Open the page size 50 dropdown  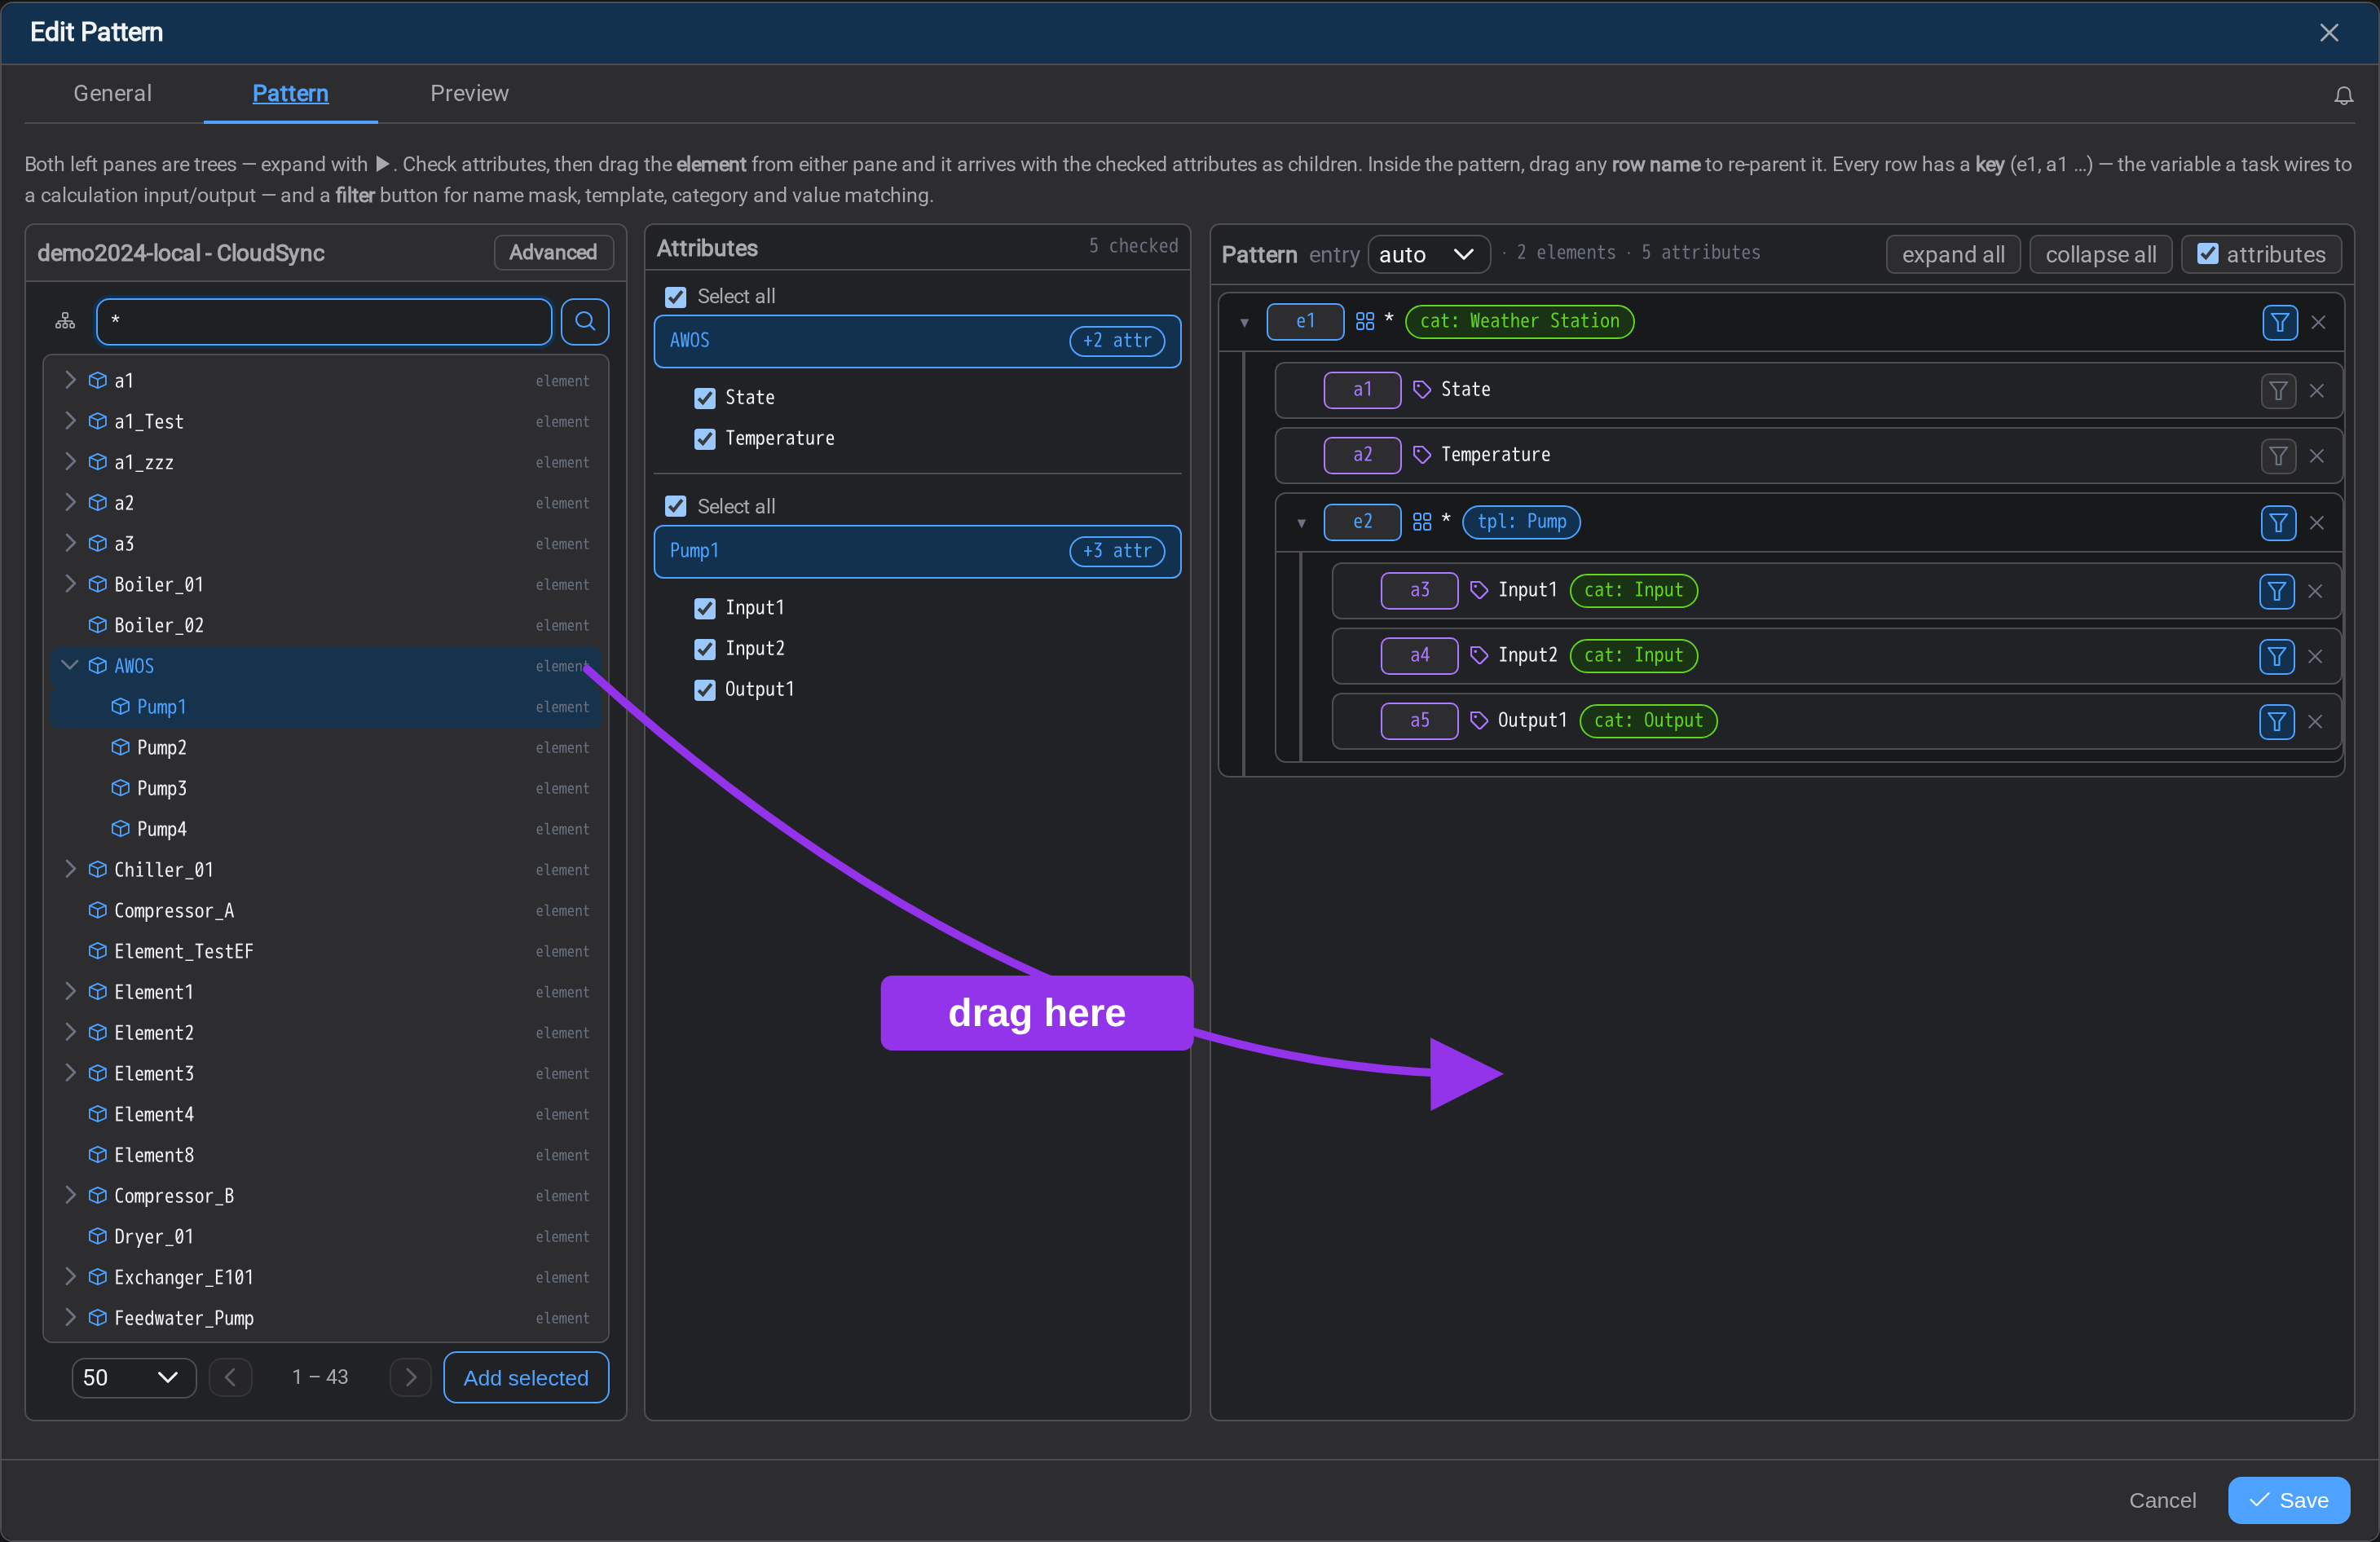point(133,1377)
